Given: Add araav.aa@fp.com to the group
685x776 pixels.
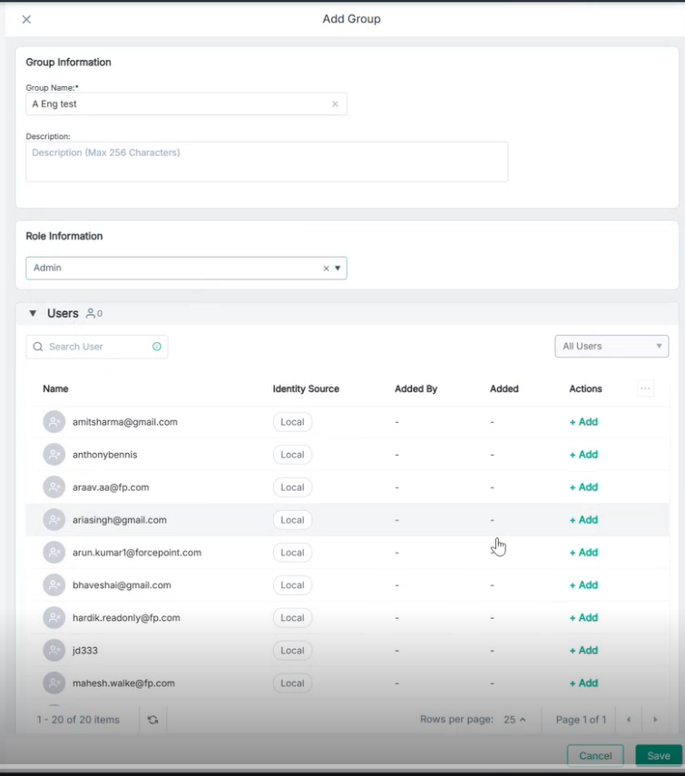Looking at the screenshot, I should (583, 487).
